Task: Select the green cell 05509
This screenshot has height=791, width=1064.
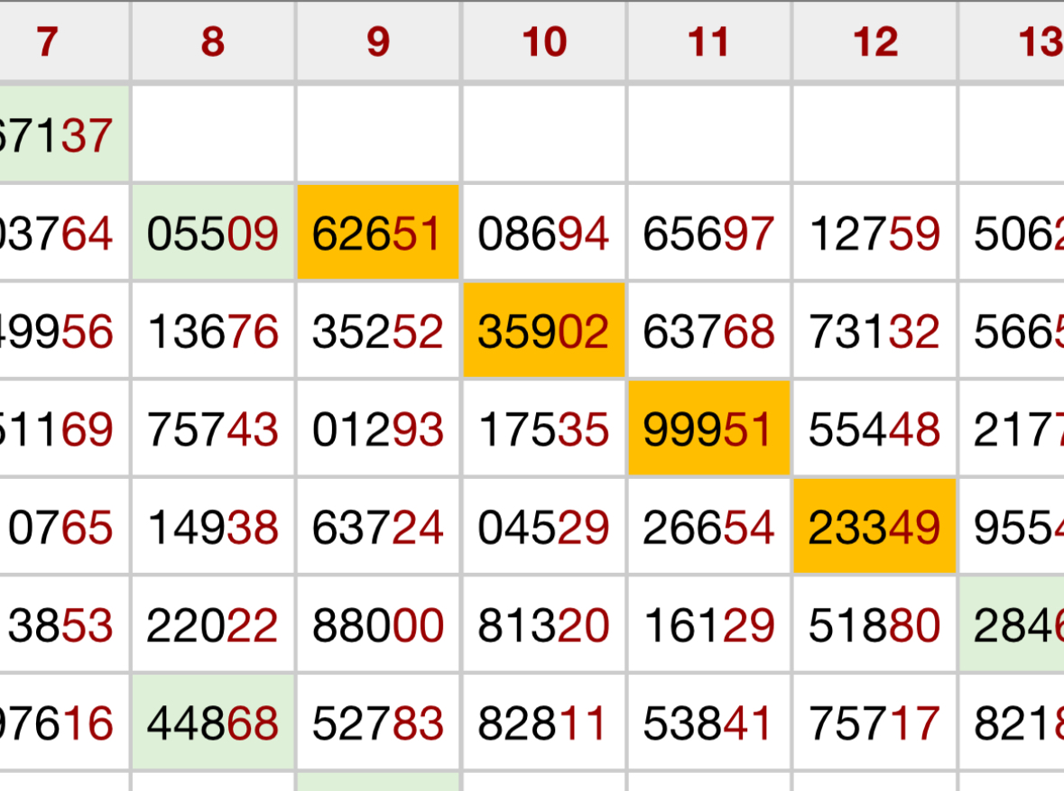Action: (213, 234)
